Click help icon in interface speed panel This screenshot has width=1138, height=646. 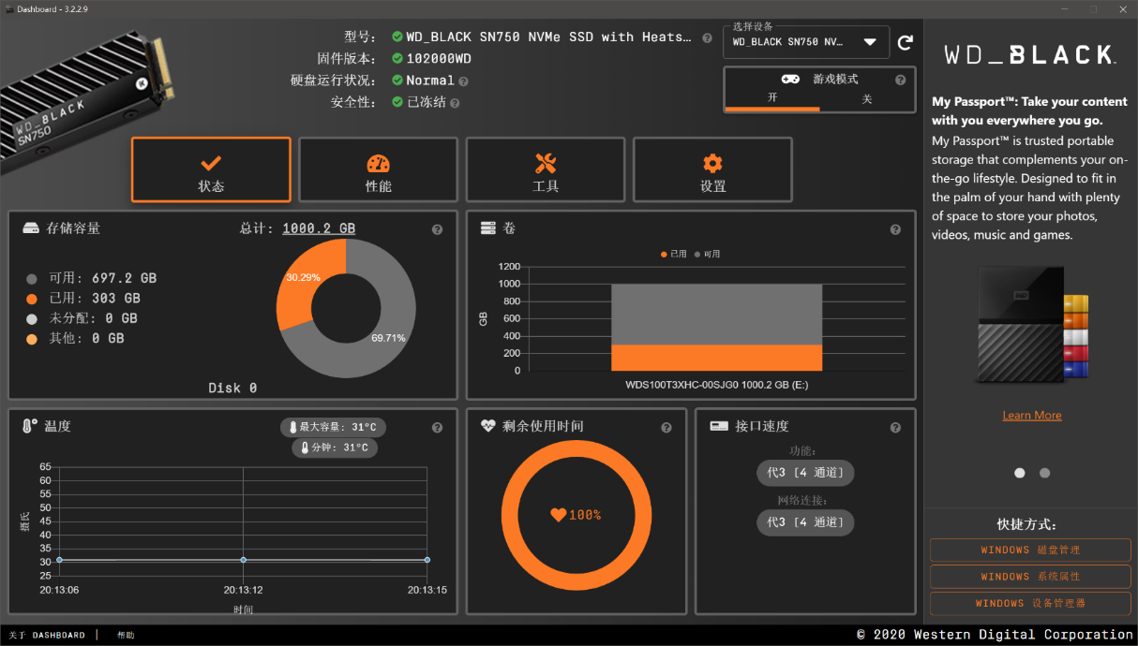(895, 428)
